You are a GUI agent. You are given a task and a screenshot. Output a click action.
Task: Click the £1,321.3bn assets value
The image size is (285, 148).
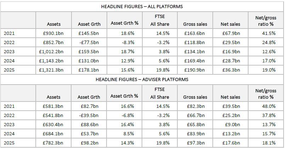pos(52,70)
